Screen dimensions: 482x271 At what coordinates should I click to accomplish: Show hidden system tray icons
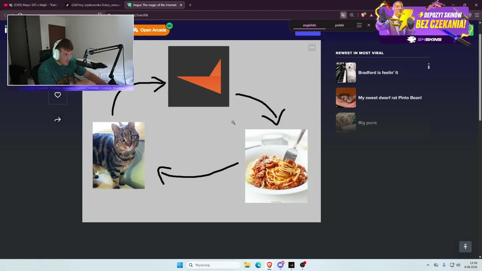(x=428, y=265)
